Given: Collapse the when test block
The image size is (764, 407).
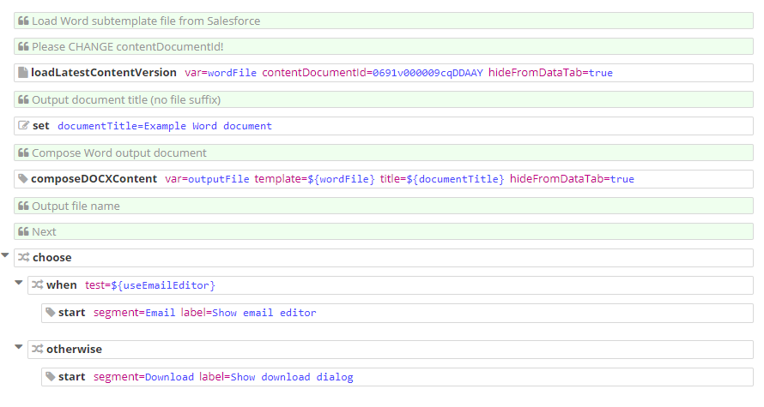Looking at the screenshot, I should [19, 283].
